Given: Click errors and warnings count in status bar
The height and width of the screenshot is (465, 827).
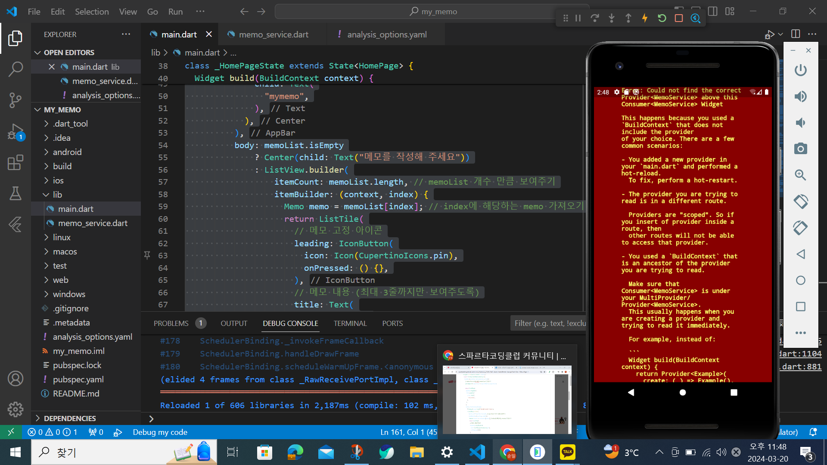Looking at the screenshot, I should pyautogui.click(x=53, y=432).
